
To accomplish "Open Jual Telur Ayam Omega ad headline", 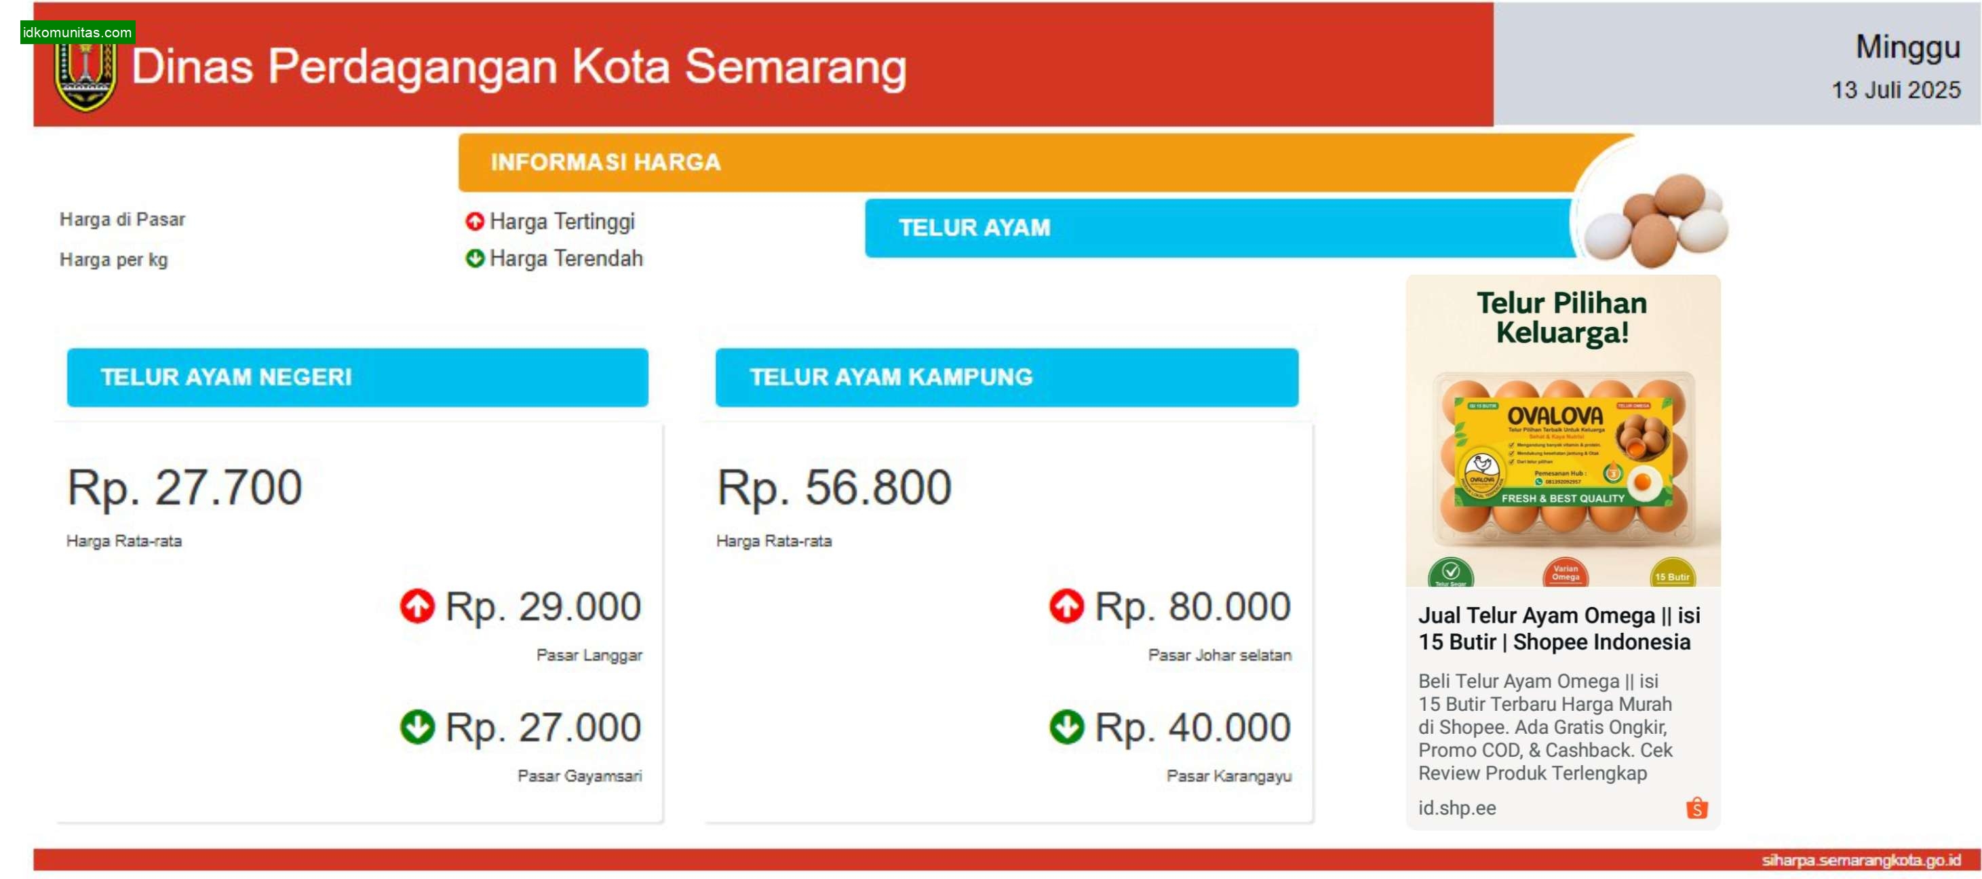I will click(x=1559, y=628).
